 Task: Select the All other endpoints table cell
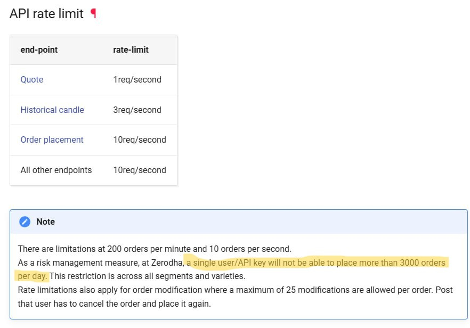click(56, 170)
